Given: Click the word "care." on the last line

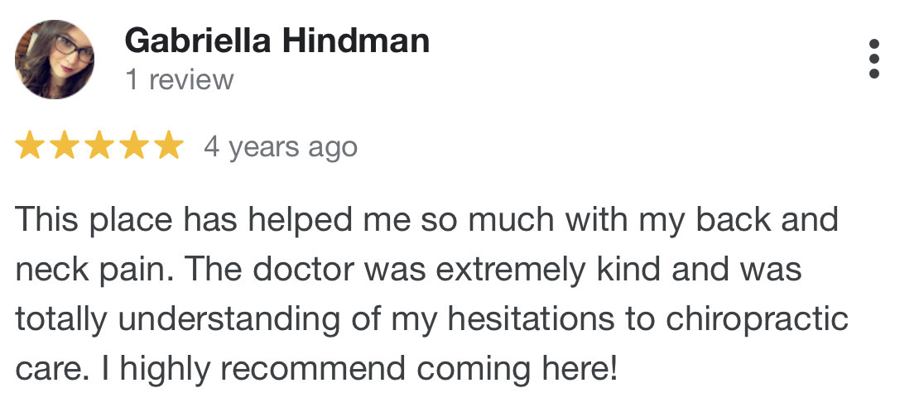Looking at the screenshot, I should pos(48,366).
